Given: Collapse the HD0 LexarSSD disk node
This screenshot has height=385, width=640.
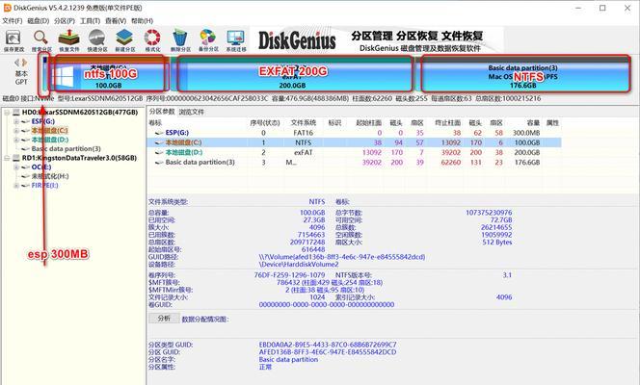Looking at the screenshot, I should (x=7, y=113).
